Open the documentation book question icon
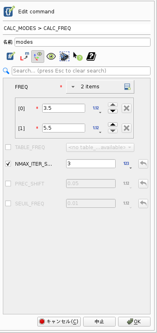 [91, 56]
